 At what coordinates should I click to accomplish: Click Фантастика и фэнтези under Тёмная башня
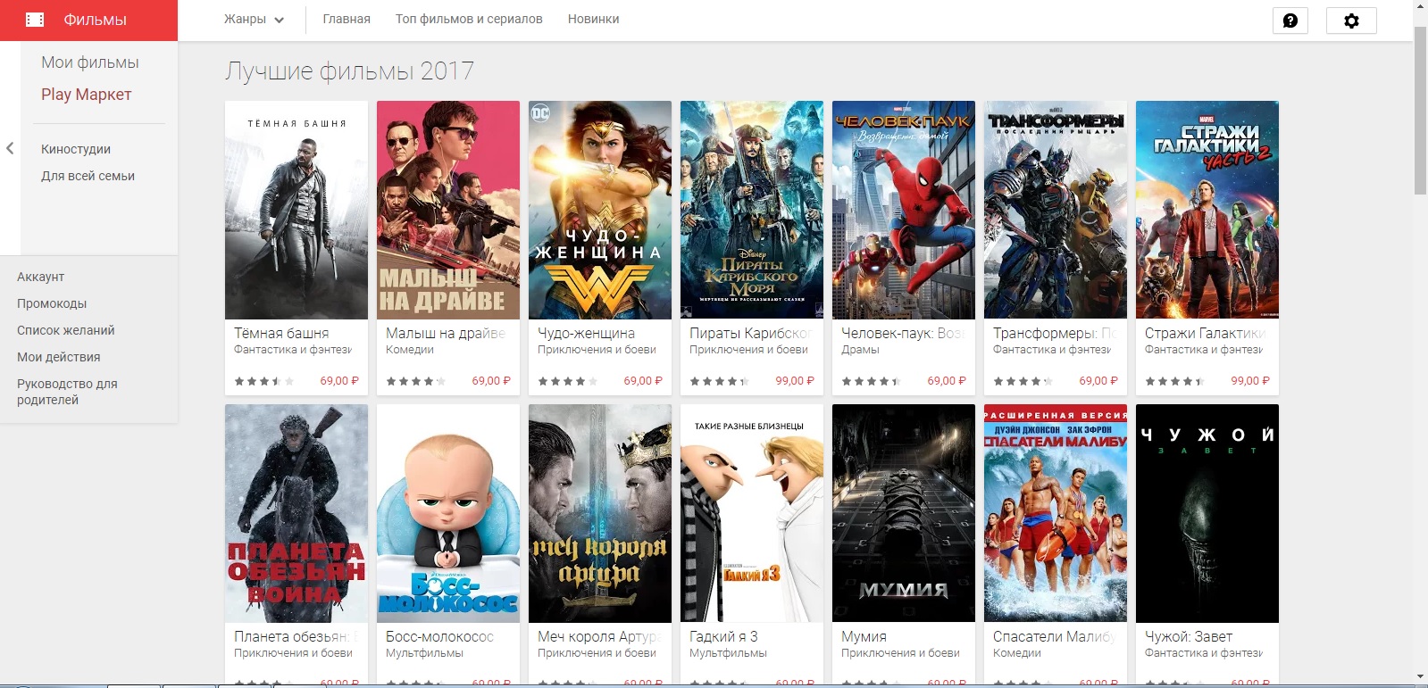tap(293, 350)
